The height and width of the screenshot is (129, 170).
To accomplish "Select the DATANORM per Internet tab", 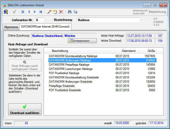I will tap(45, 26).
